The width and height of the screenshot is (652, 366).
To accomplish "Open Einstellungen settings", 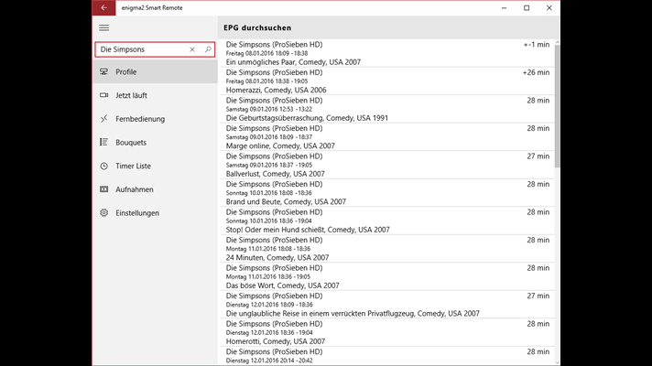I will click(x=155, y=213).
